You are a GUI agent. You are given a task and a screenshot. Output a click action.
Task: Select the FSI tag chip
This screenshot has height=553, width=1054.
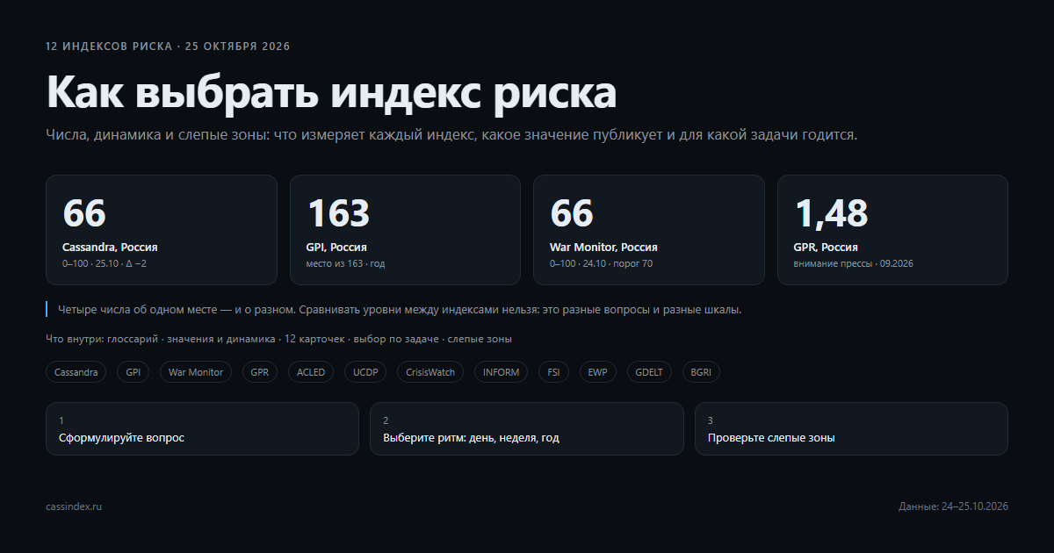(554, 372)
